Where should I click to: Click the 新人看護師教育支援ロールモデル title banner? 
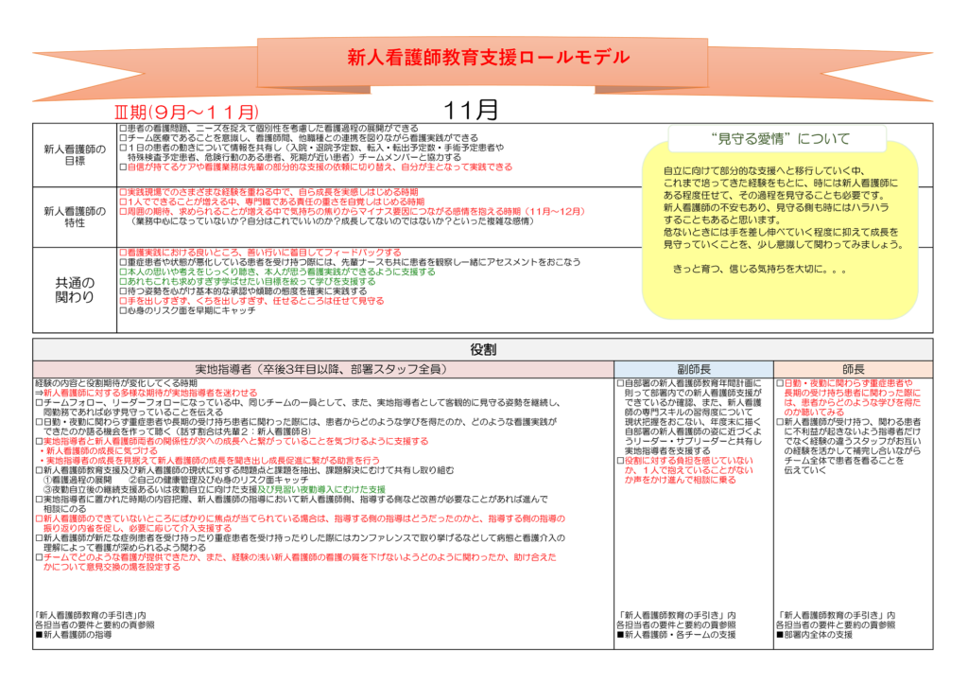[x=488, y=57]
